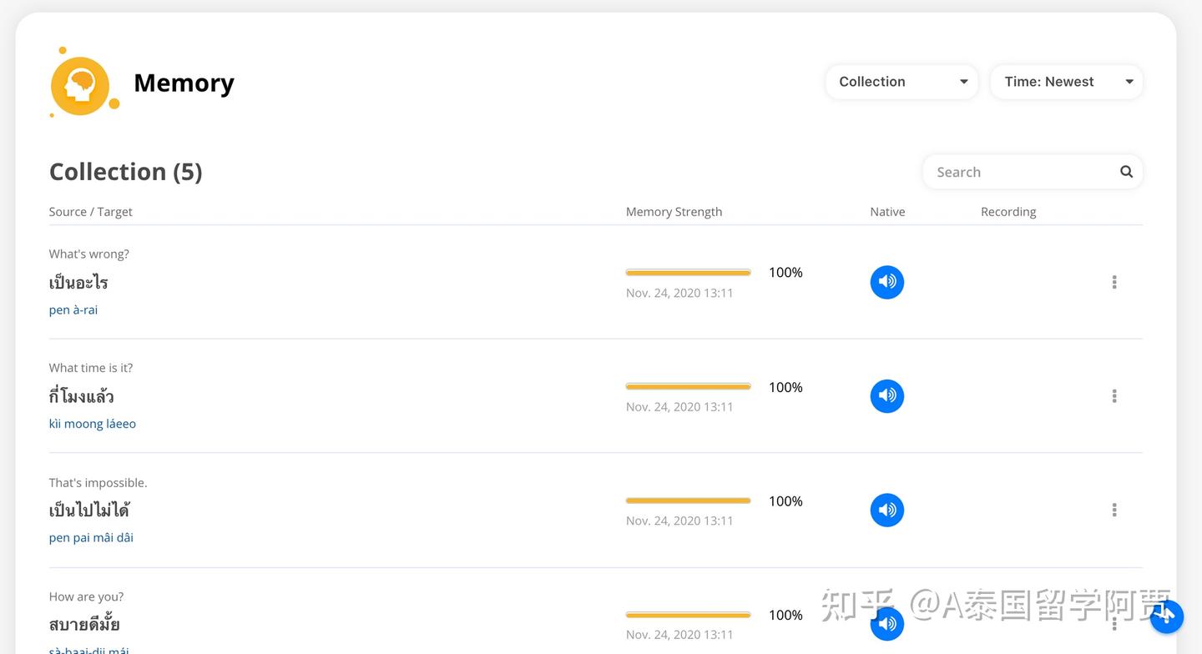The width and height of the screenshot is (1202, 654).
Task: Open the Time: Newest sort dropdown
Action: point(1066,82)
